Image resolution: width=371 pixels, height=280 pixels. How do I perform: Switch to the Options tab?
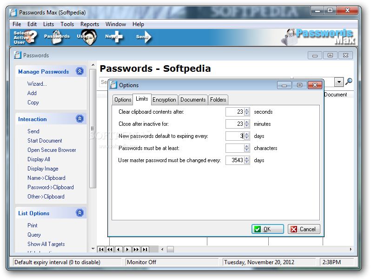click(x=123, y=100)
